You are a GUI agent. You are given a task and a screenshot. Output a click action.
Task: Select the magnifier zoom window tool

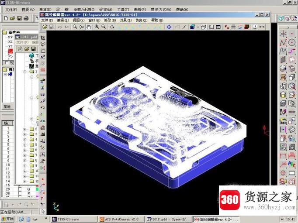click(75, 27)
